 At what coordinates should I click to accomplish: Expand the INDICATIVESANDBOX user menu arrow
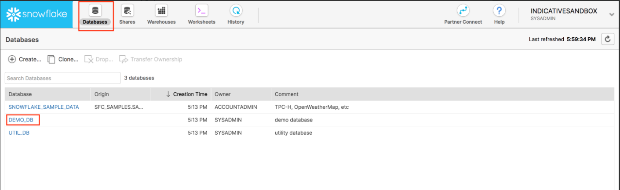(611, 14)
